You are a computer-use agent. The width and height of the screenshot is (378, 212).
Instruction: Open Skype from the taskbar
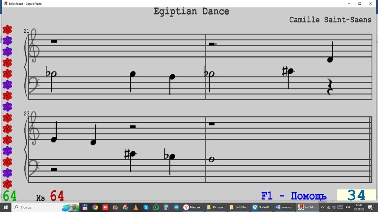[146, 207]
